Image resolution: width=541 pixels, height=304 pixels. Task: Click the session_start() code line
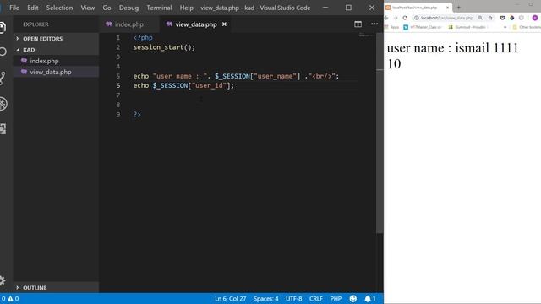pos(164,47)
